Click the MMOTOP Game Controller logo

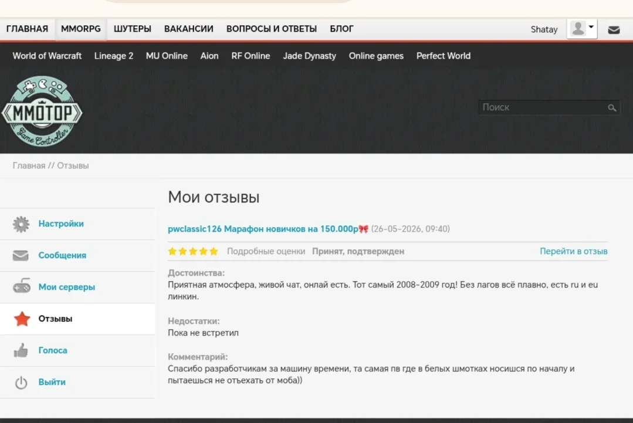click(42, 111)
